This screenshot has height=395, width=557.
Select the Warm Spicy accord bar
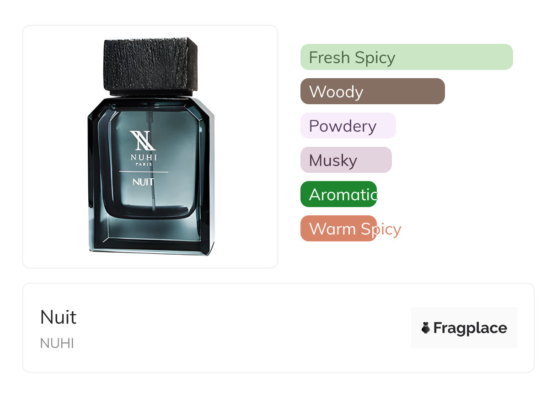pyautogui.click(x=338, y=229)
